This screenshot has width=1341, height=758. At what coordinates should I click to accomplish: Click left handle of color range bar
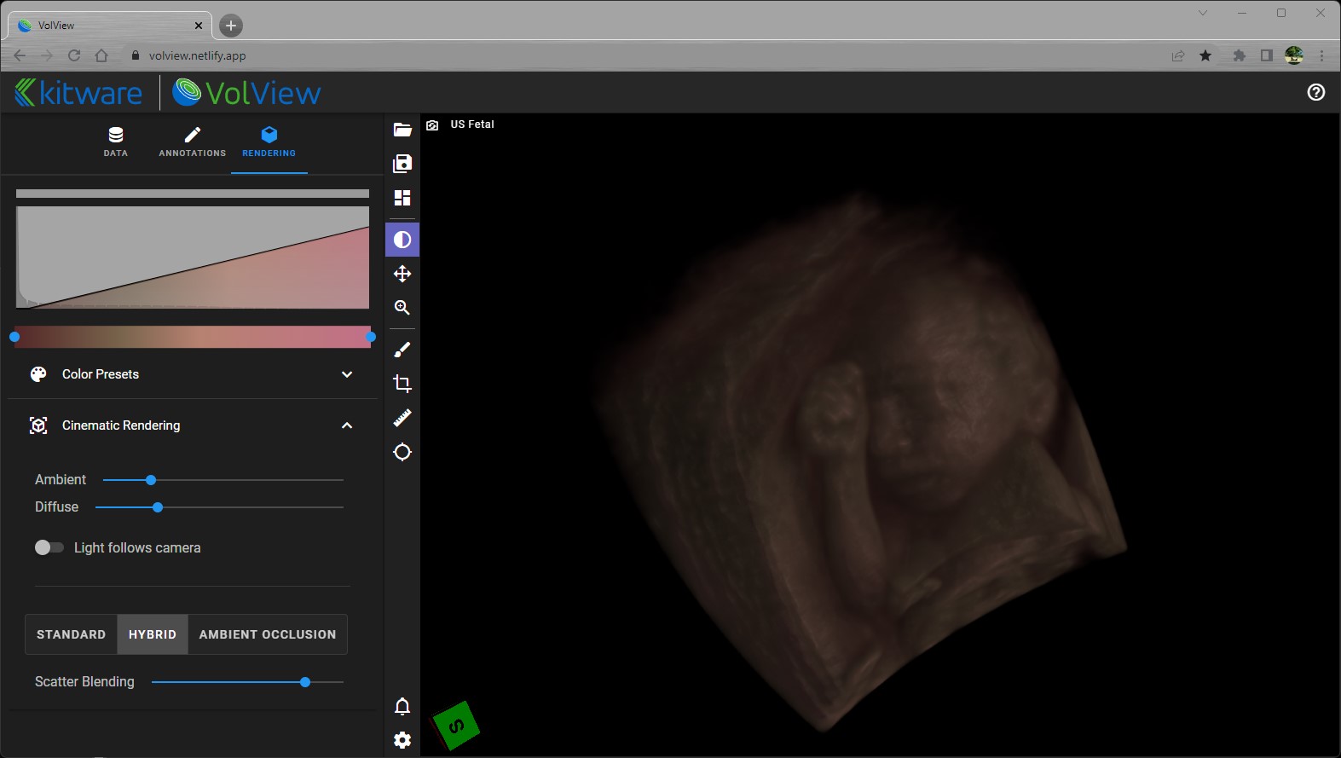click(x=14, y=337)
